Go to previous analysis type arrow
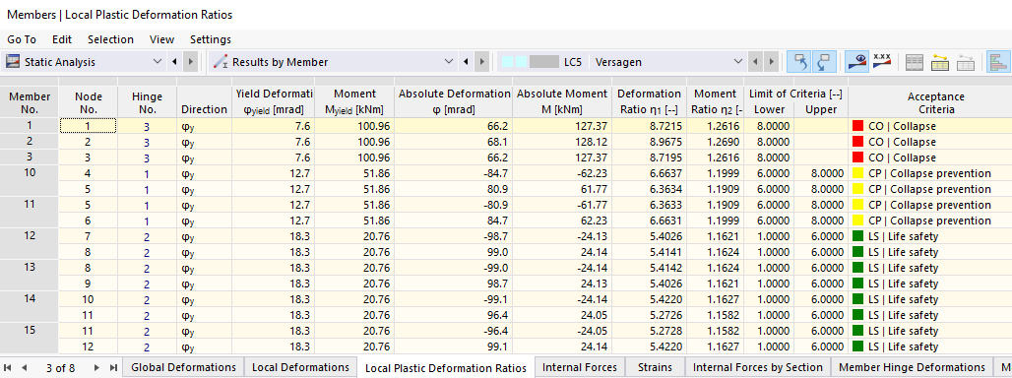Image resolution: width=1012 pixels, height=378 pixels. 174,62
